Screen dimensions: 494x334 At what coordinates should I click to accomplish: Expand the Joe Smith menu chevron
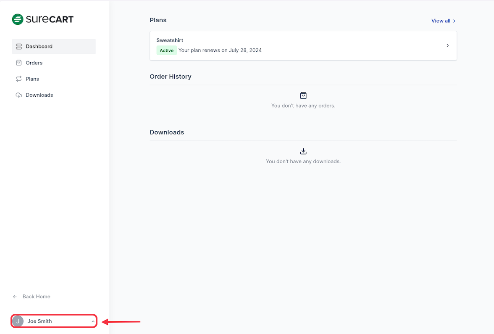pos(93,321)
